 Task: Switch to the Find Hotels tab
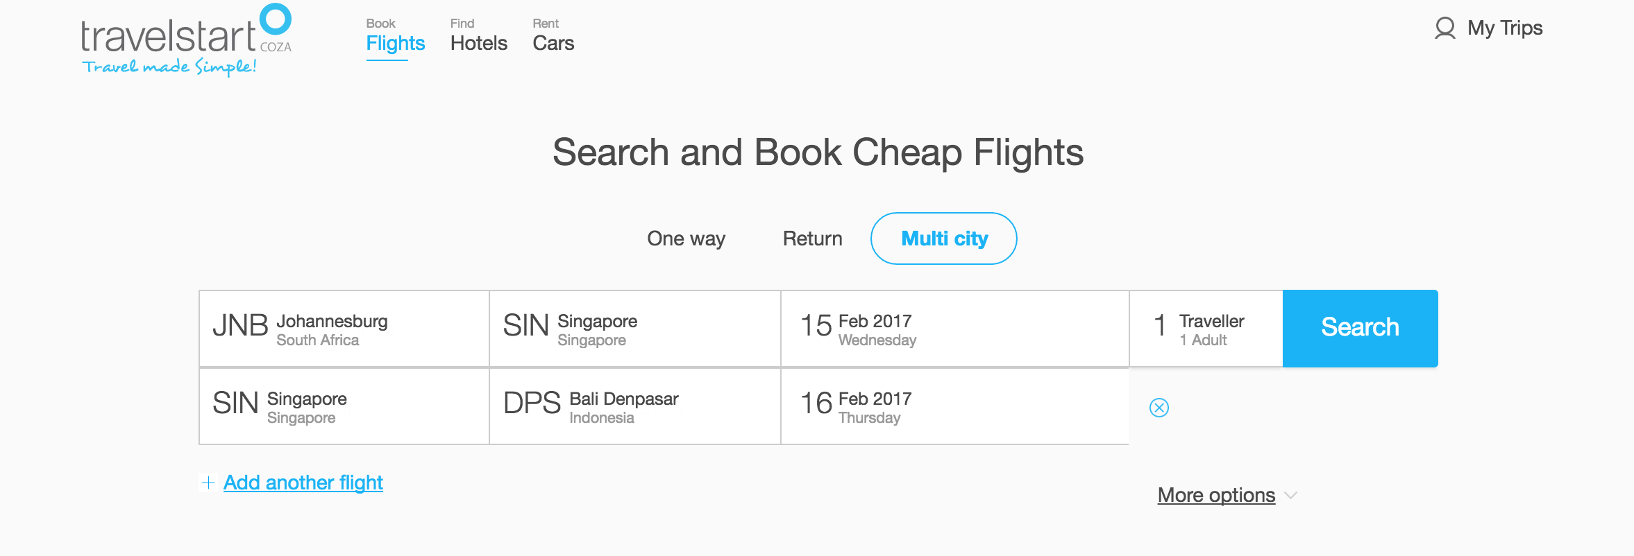click(x=478, y=42)
